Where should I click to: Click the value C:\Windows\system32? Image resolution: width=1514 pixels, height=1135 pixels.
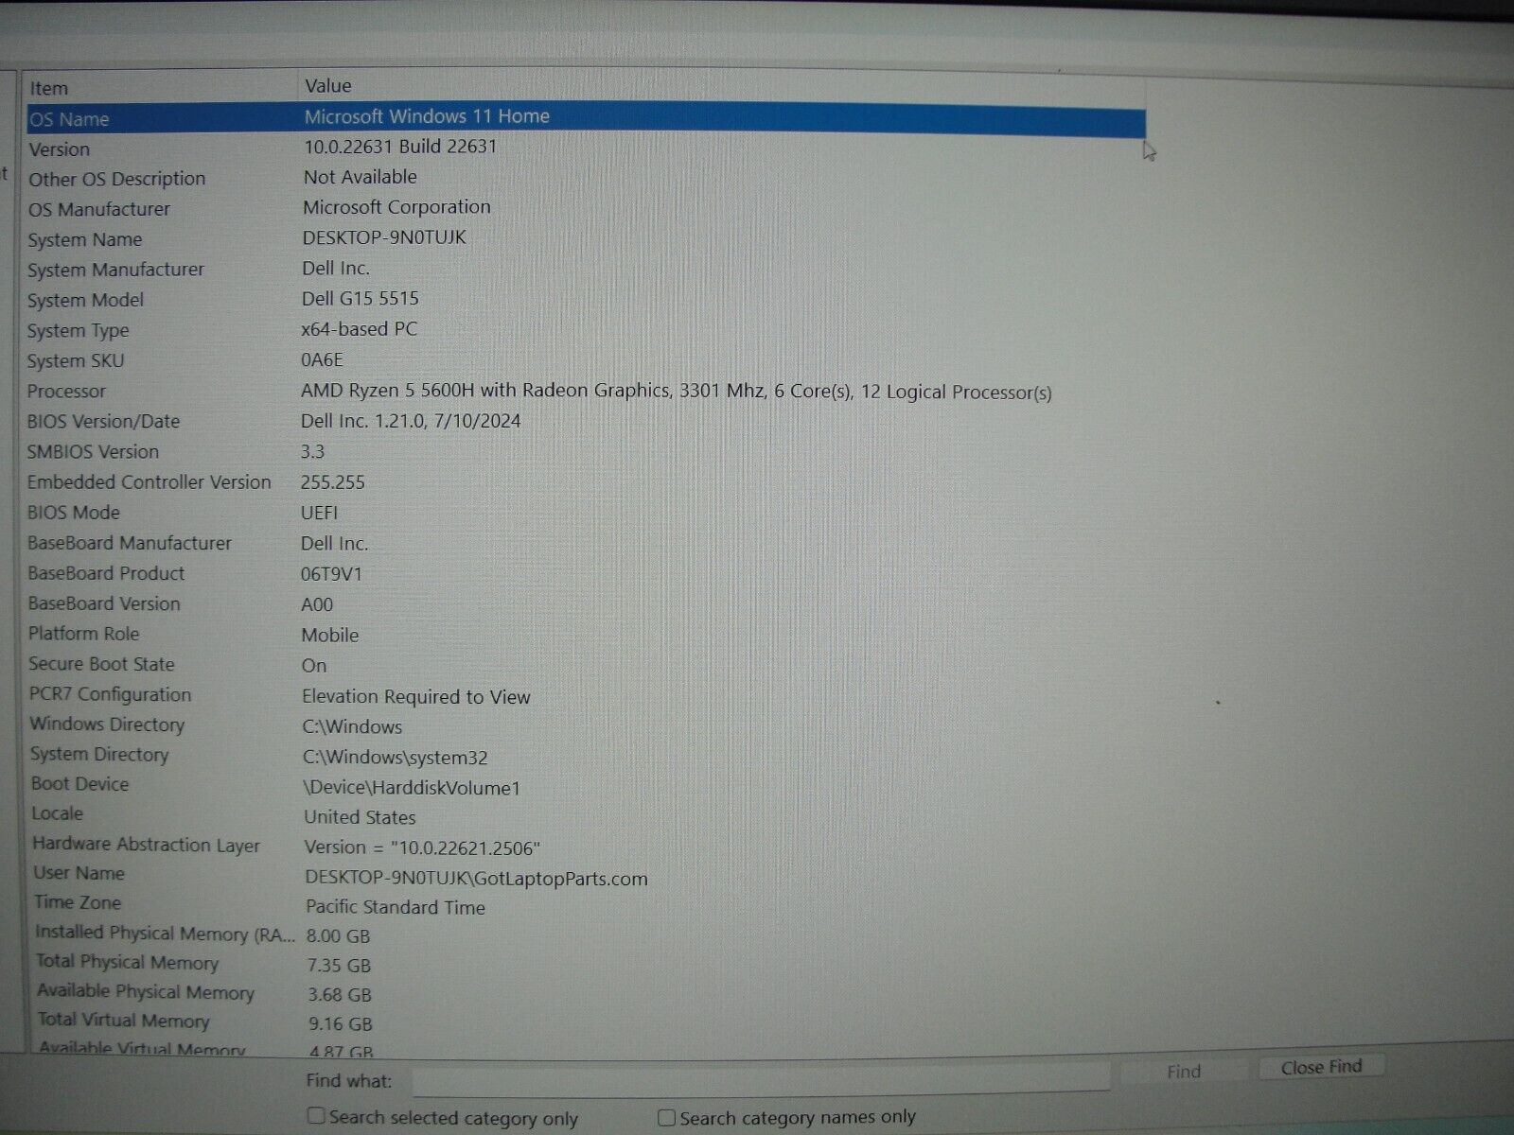(x=396, y=758)
